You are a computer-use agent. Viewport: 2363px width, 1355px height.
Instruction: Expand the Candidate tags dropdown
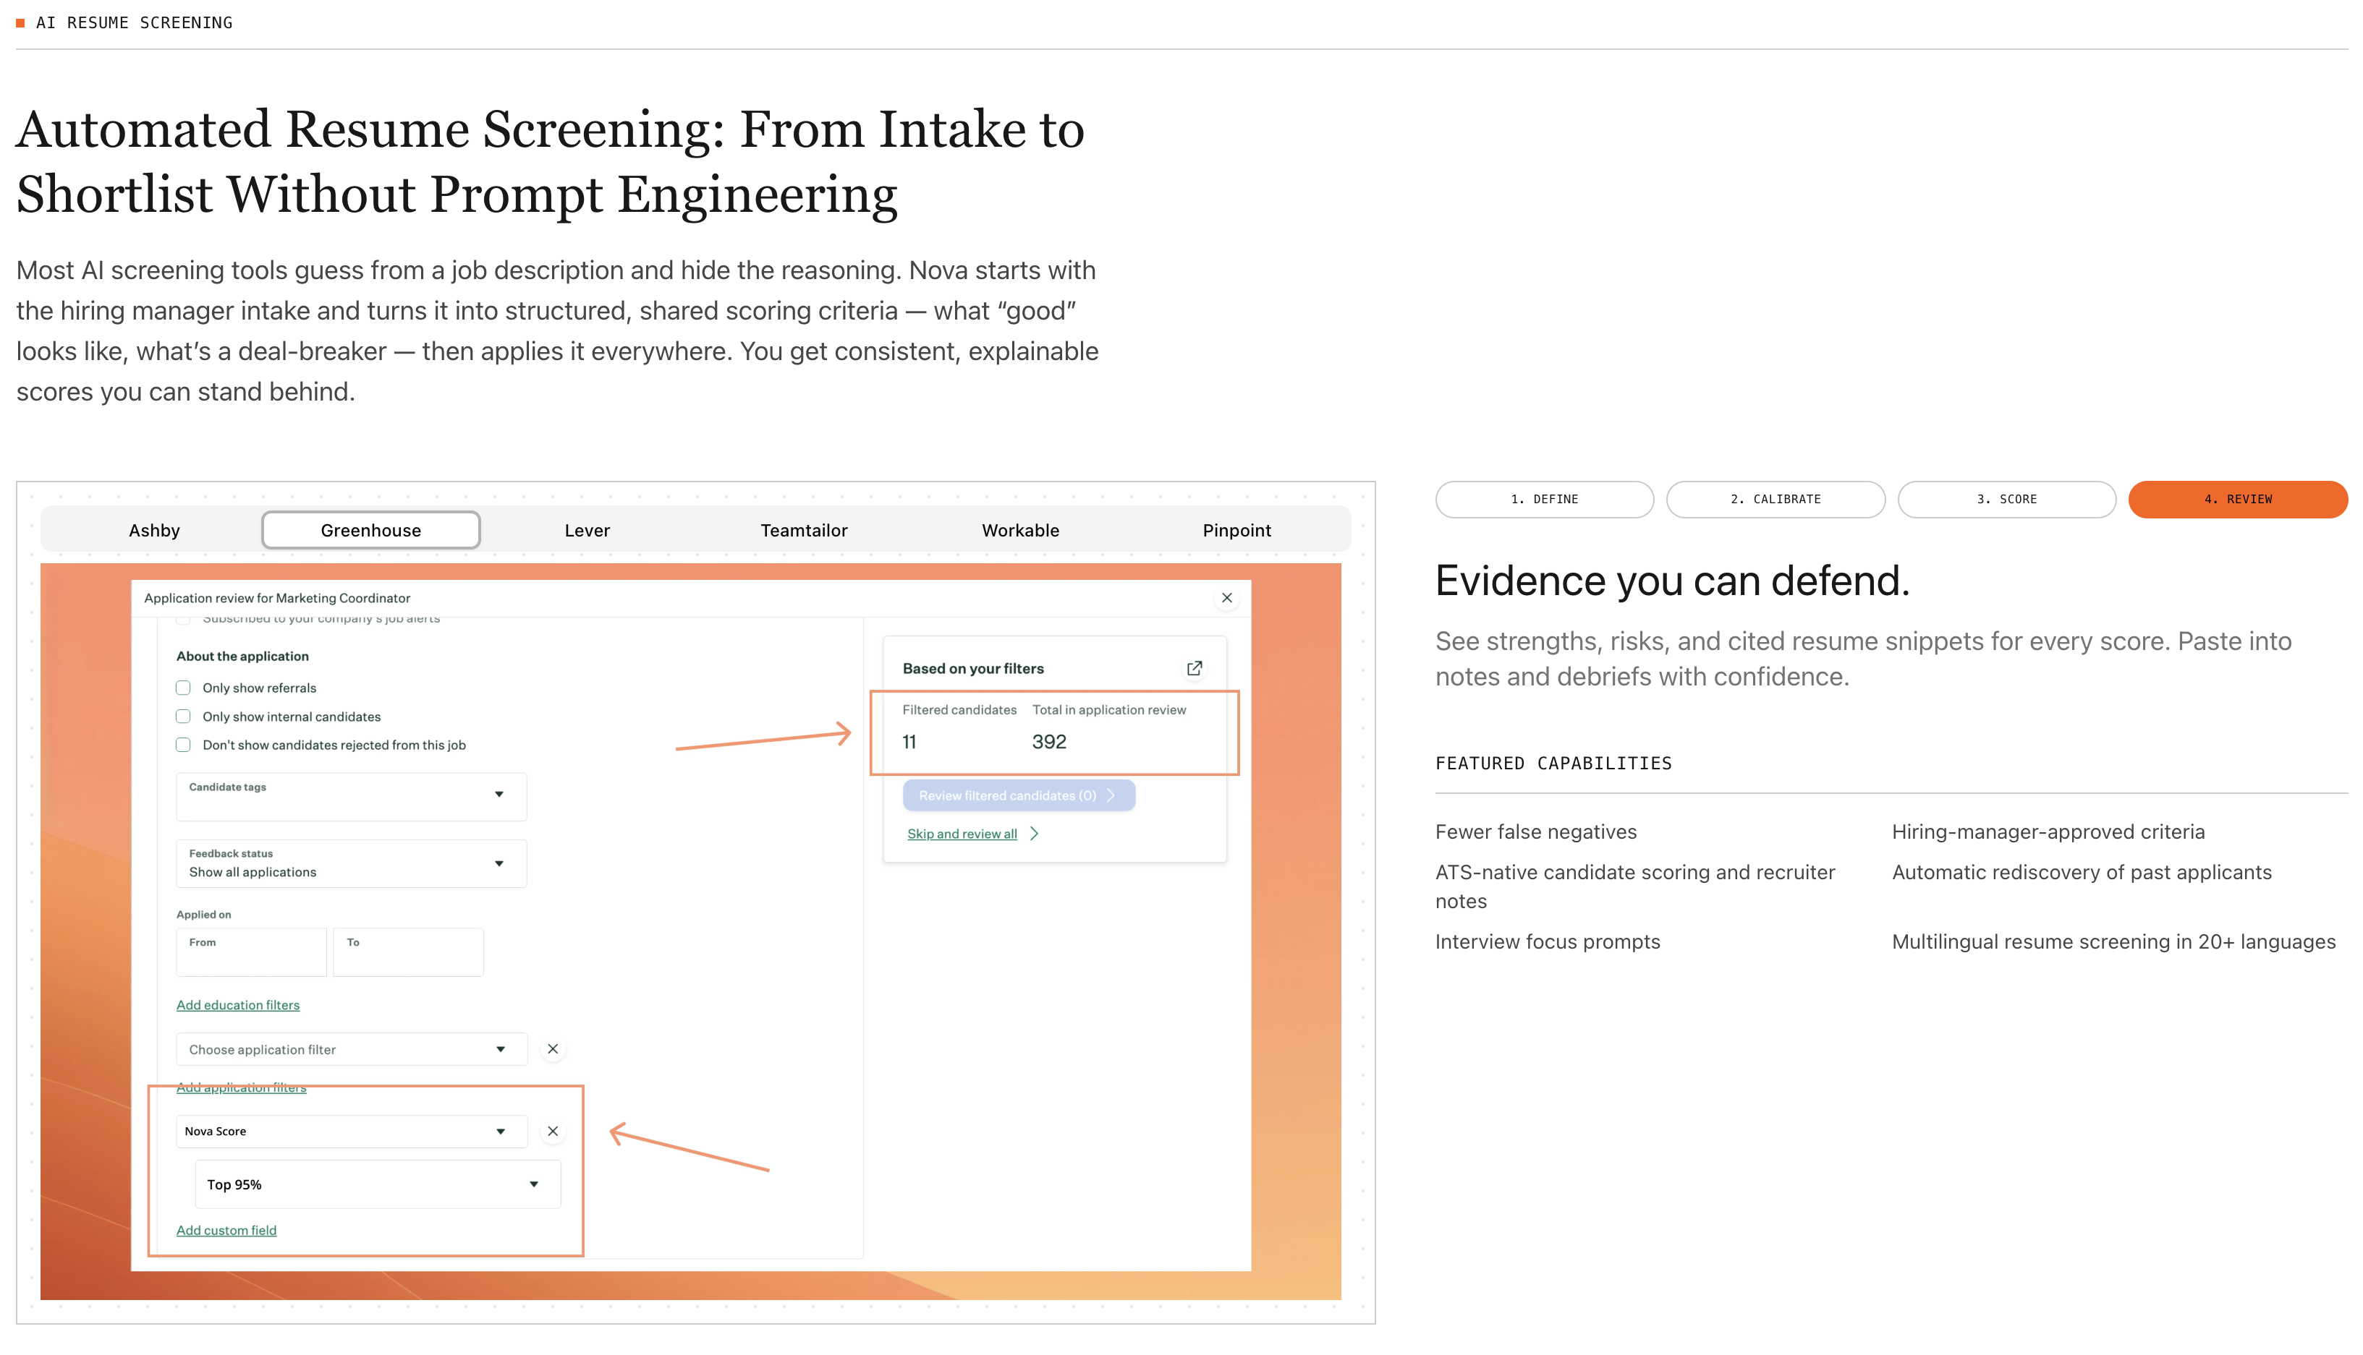coord(351,797)
